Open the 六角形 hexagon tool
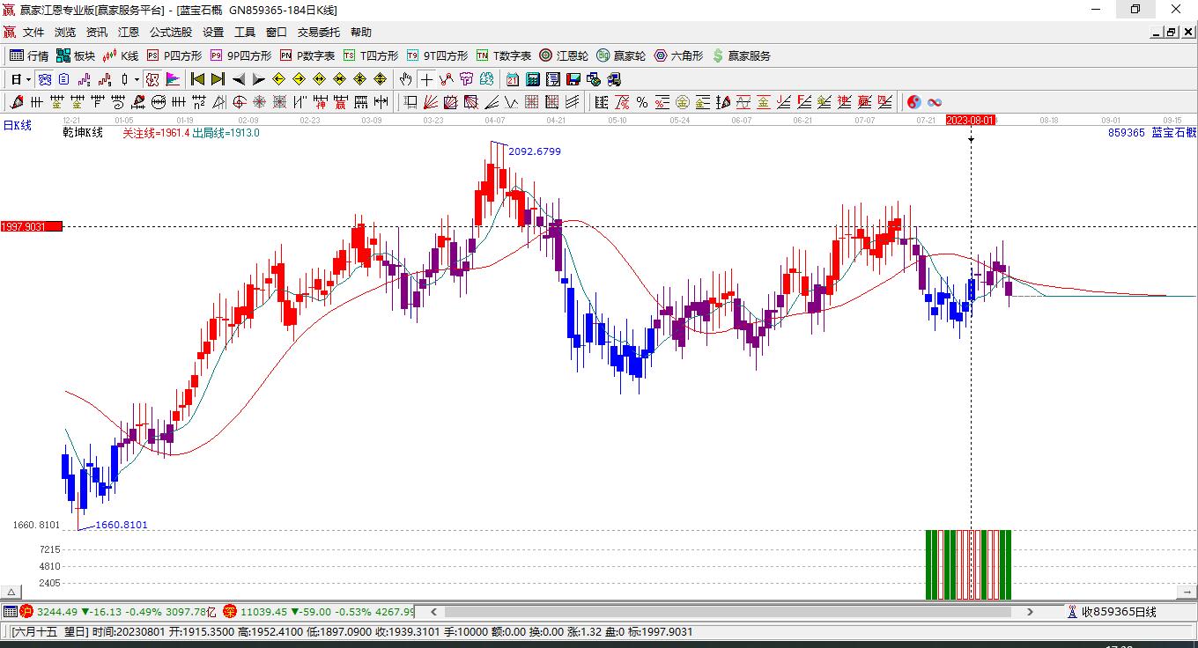1198x648 pixels. (x=678, y=55)
